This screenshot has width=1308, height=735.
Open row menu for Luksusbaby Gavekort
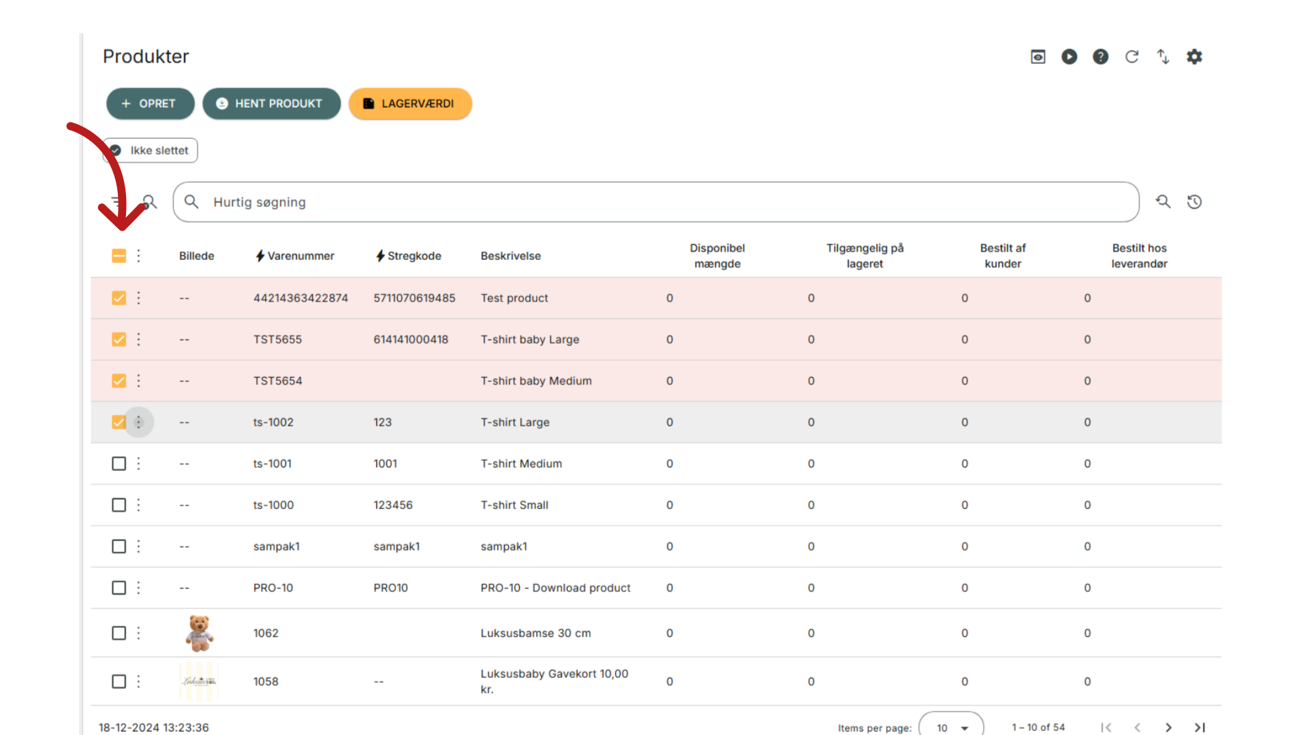pyautogui.click(x=138, y=681)
